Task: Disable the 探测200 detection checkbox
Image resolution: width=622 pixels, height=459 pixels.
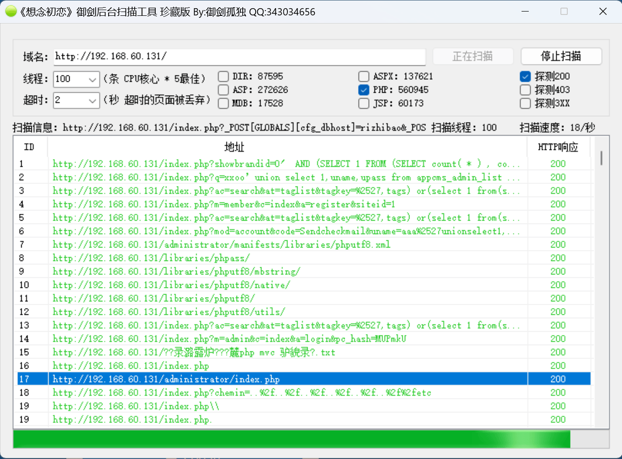Action: [525, 76]
